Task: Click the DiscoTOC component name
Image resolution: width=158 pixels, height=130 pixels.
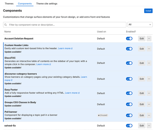Action: pyautogui.click(x=10, y=58)
